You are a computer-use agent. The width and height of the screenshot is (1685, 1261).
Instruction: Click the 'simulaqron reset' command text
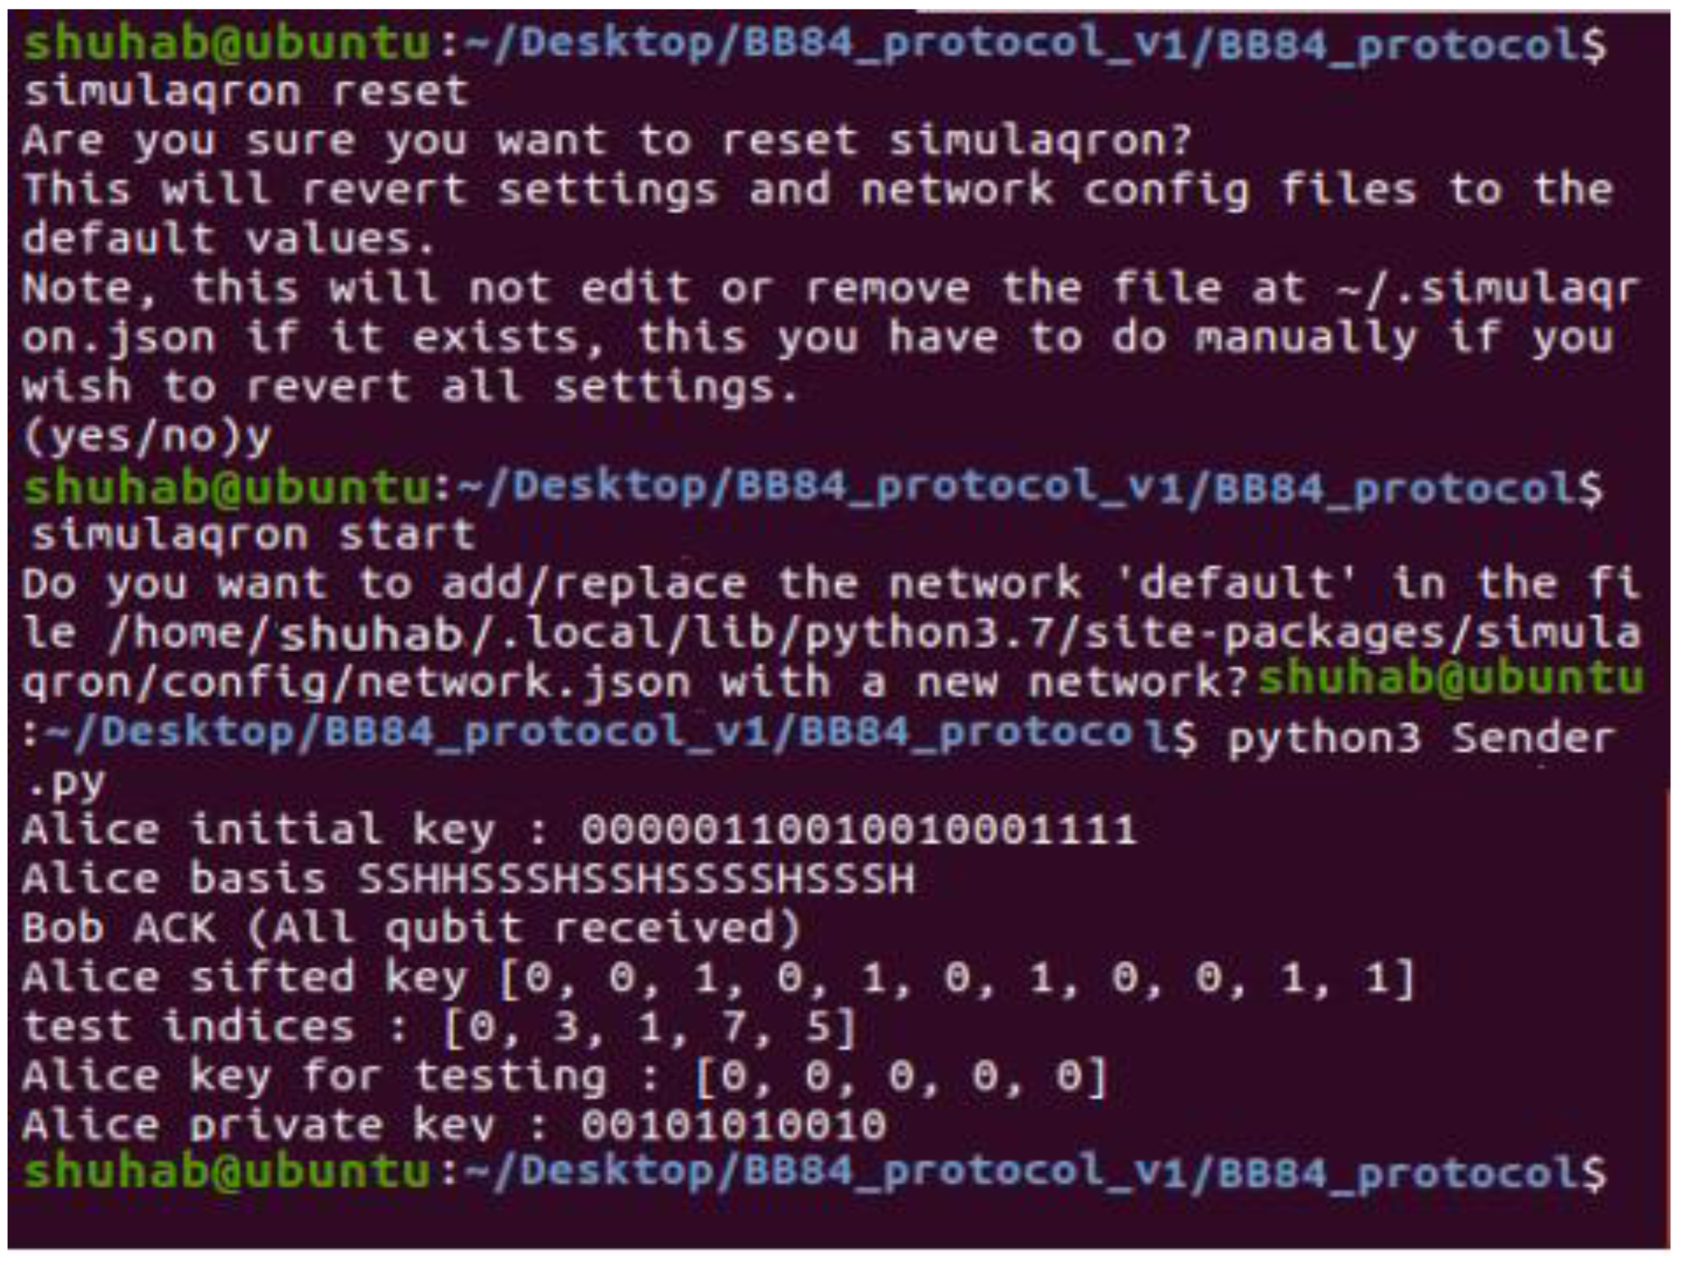(x=245, y=92)
